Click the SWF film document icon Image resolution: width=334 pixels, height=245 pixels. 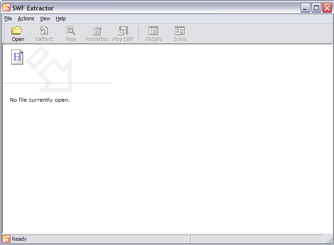click(x=17, y=57)
